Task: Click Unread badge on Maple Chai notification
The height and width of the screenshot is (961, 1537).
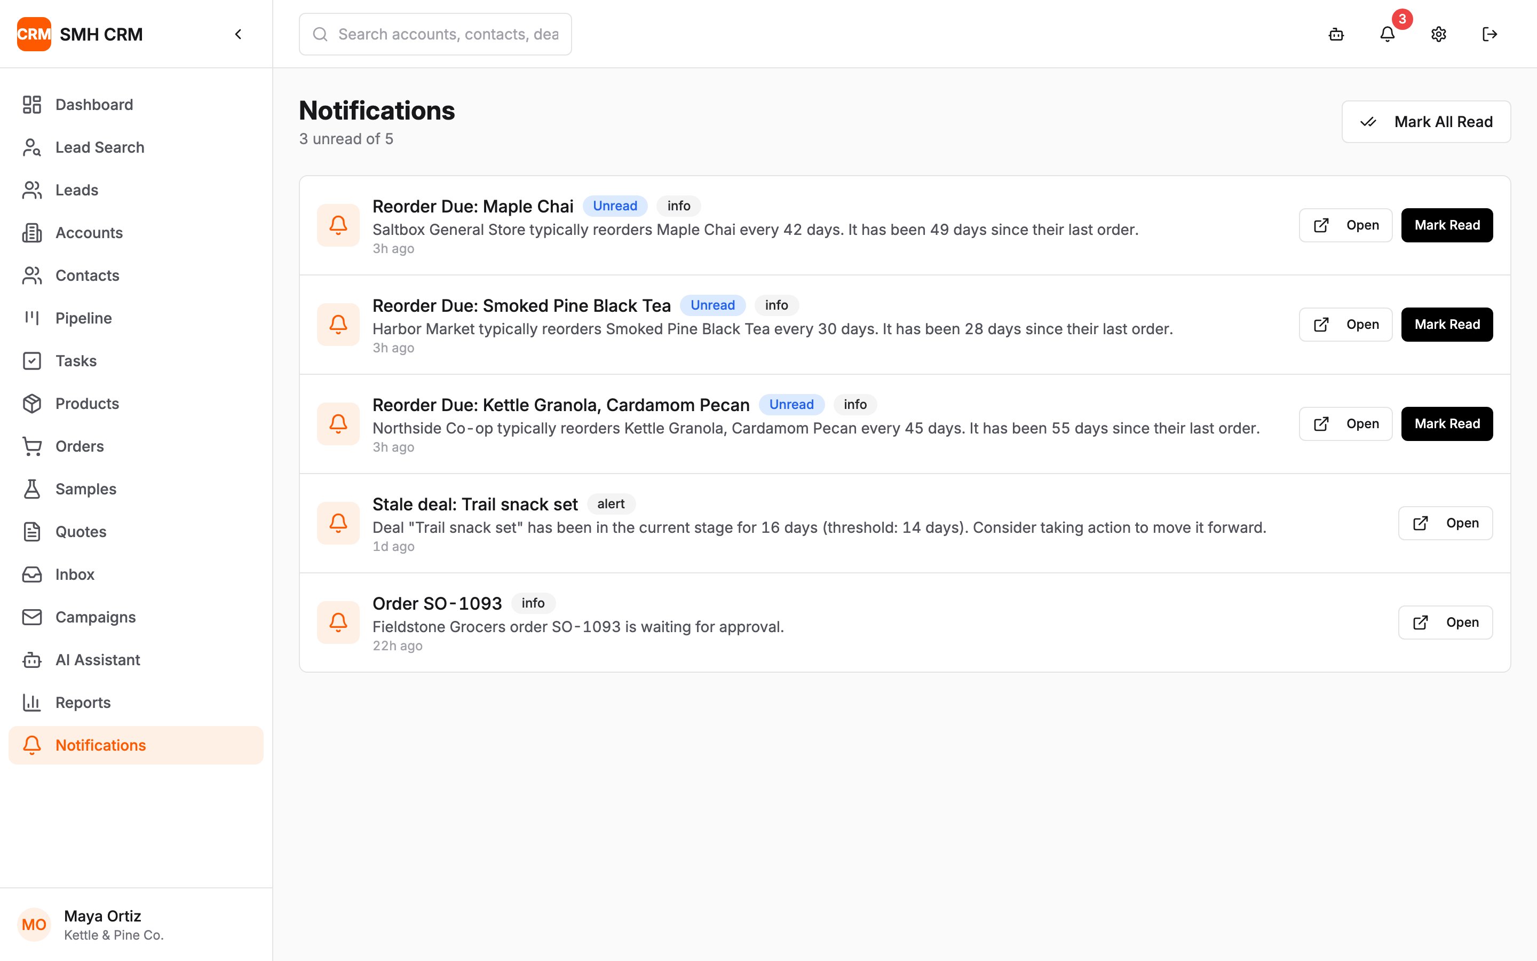Action: coord(615,206)
